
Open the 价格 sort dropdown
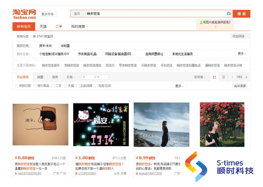pos(71,77)
